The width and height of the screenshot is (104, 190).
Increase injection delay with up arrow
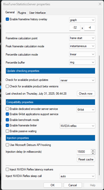coord(93,151)
